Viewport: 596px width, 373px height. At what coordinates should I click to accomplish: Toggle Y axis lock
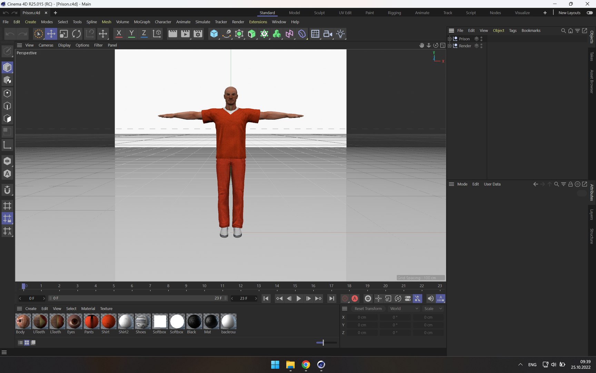131,34
